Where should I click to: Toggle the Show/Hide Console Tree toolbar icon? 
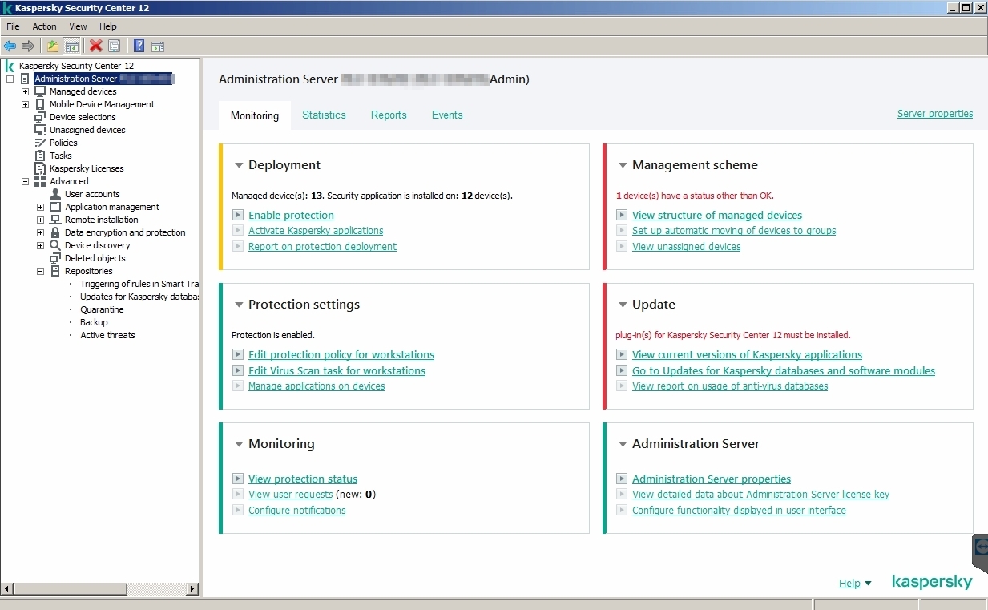click(x=72, y=46)
